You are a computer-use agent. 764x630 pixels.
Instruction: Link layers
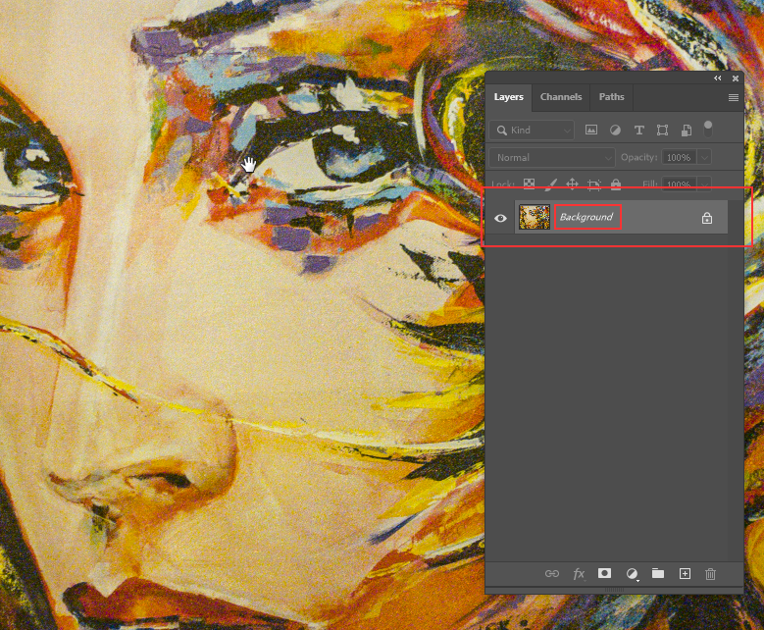[552, 573]
